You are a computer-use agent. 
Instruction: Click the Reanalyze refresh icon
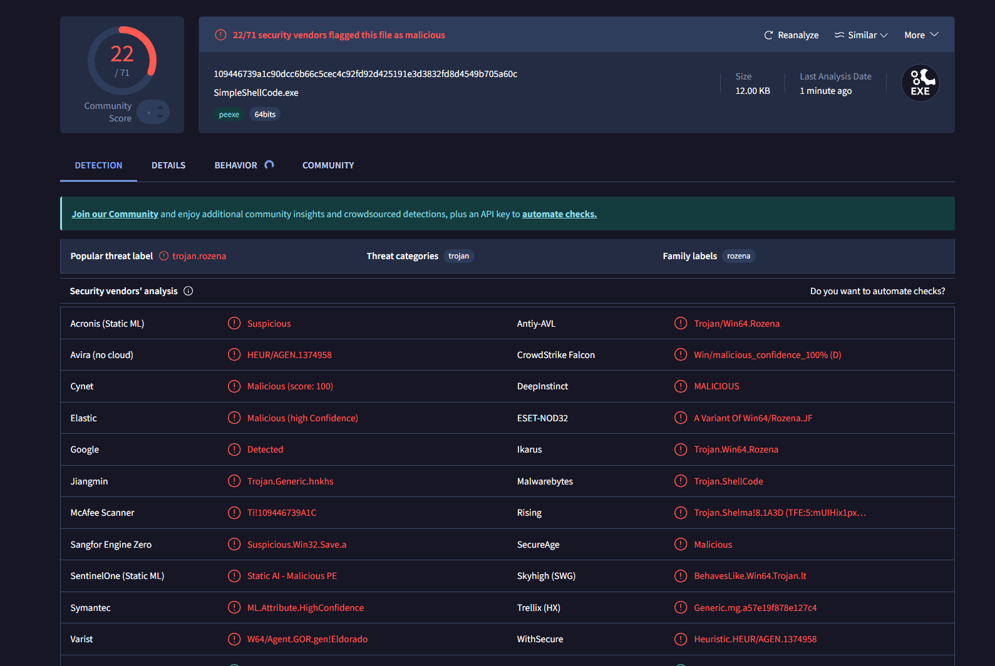[768, 35]
